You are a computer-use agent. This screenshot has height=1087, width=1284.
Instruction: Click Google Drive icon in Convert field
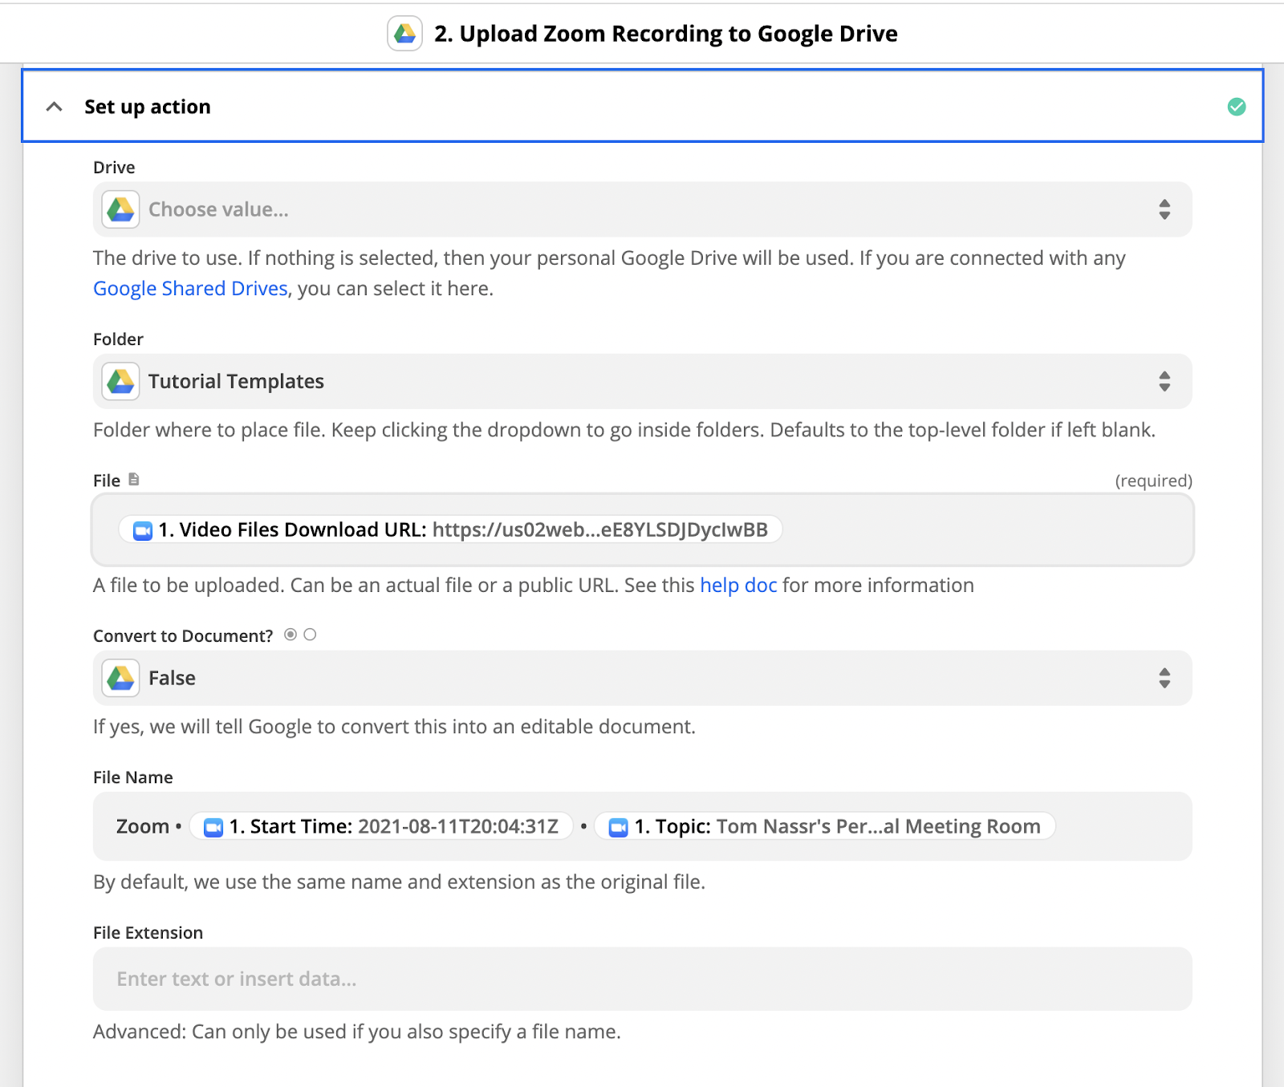(x=121, y=678)
